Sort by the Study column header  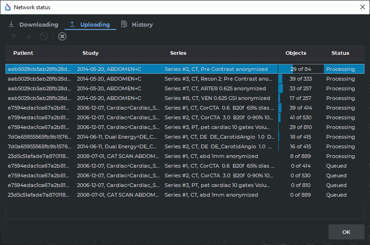pos(90,53)
